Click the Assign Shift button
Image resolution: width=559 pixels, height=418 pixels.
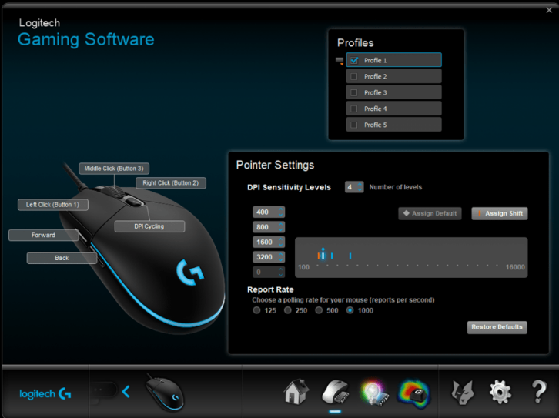pyautogui.click(x=500, y=213)
